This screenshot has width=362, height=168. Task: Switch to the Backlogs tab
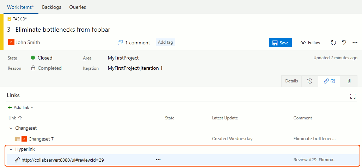51,7
